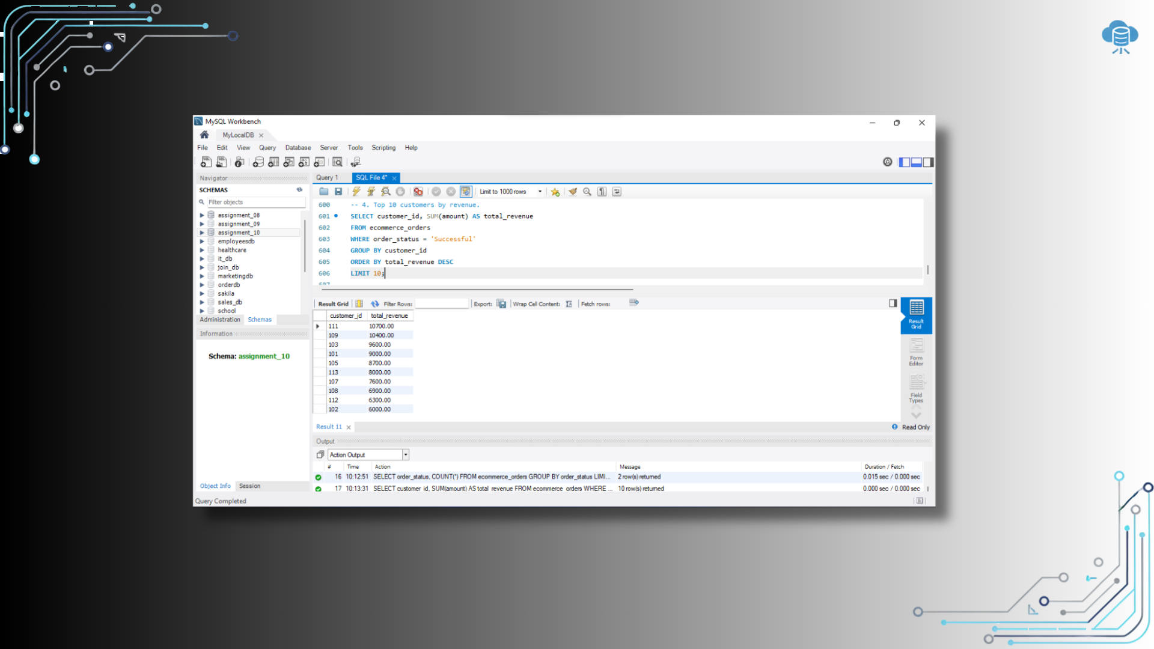Create a new SQL tab icon
Screen dimensions: 1154x649
pos(206,162)
